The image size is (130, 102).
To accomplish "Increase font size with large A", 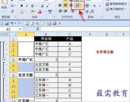I will (42, 6).
